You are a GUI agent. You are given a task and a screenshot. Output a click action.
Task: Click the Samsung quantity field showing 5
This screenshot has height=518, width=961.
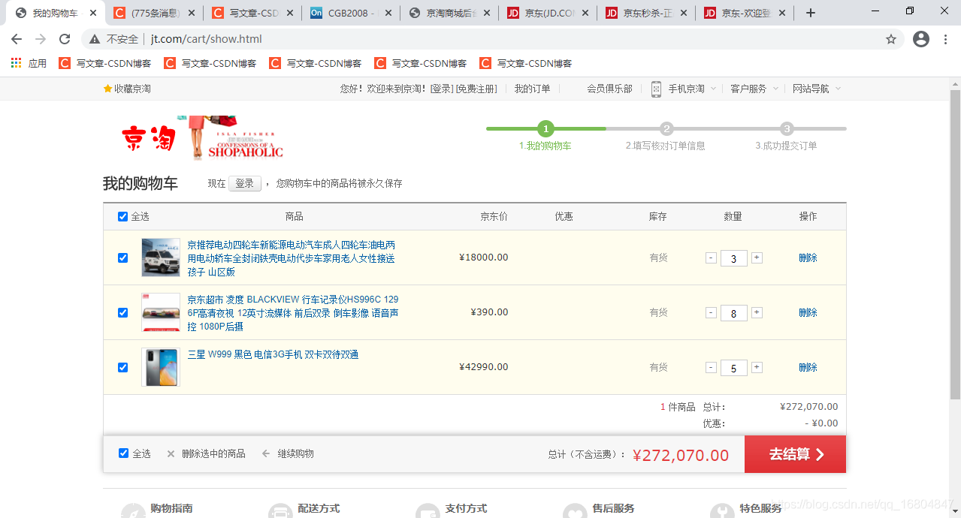point(734,368)
